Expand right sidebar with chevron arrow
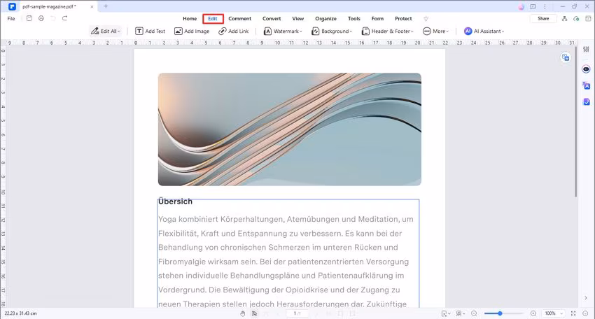 [585, 298]
